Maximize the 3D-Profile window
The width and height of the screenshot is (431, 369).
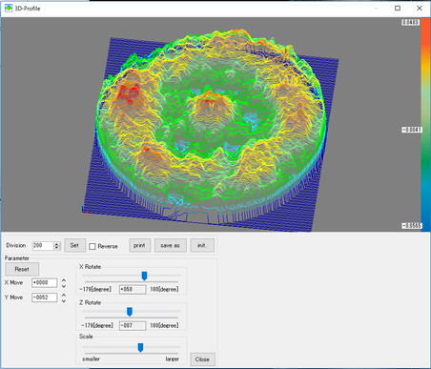tap(398, 9)
